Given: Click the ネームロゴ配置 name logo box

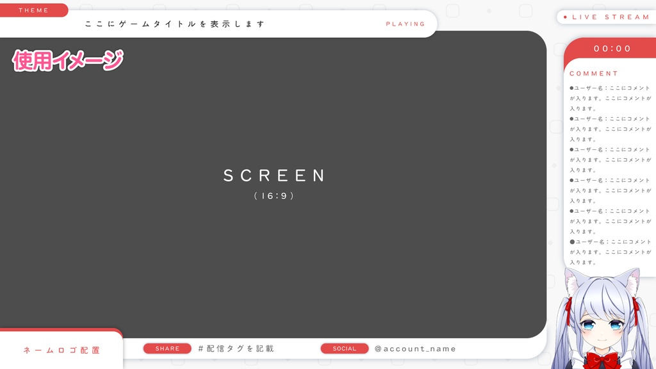Looking at the screenshot, I should point(61,350).
